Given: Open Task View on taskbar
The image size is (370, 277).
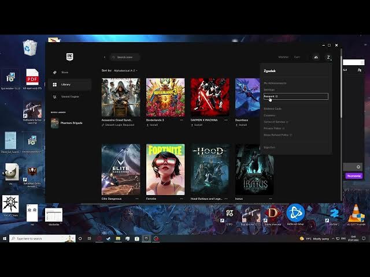Looking at the screenshot, I should [90, 238].
